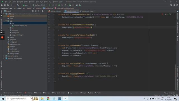
Task: Open the VCS menu
Action: (x=50, y=2)
